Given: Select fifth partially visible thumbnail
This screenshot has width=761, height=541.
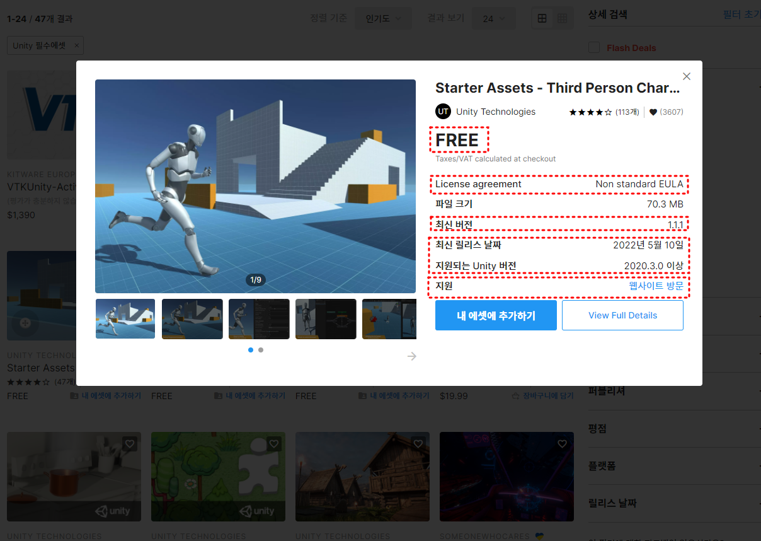Looking at the screenshot, I should tap(389, 319).
